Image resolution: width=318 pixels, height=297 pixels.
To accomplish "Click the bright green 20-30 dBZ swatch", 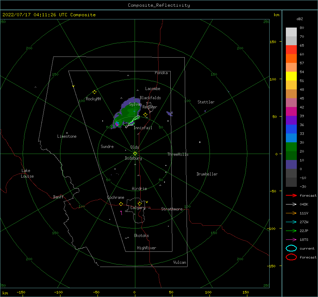I will click(x=291, y=147).
